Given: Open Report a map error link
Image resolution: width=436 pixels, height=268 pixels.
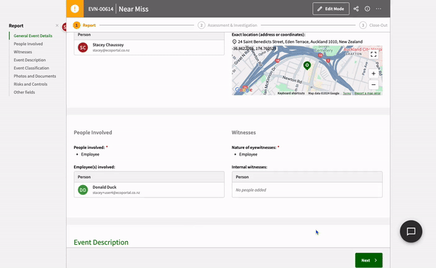Looking at the screenshot, I should point(367,94).
